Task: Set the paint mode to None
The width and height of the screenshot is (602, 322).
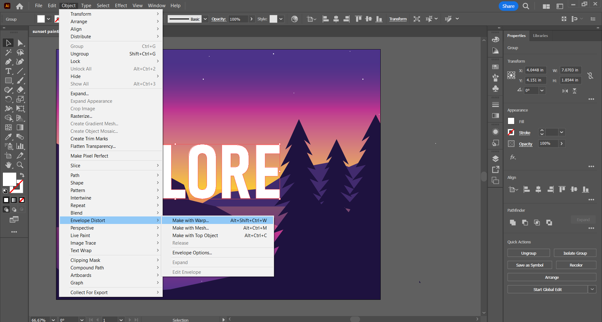Action: [x=22, y=200]
